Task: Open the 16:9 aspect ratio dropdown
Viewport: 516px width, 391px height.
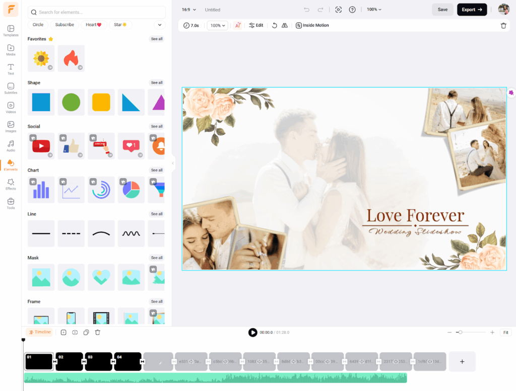Action: [188, 10]
